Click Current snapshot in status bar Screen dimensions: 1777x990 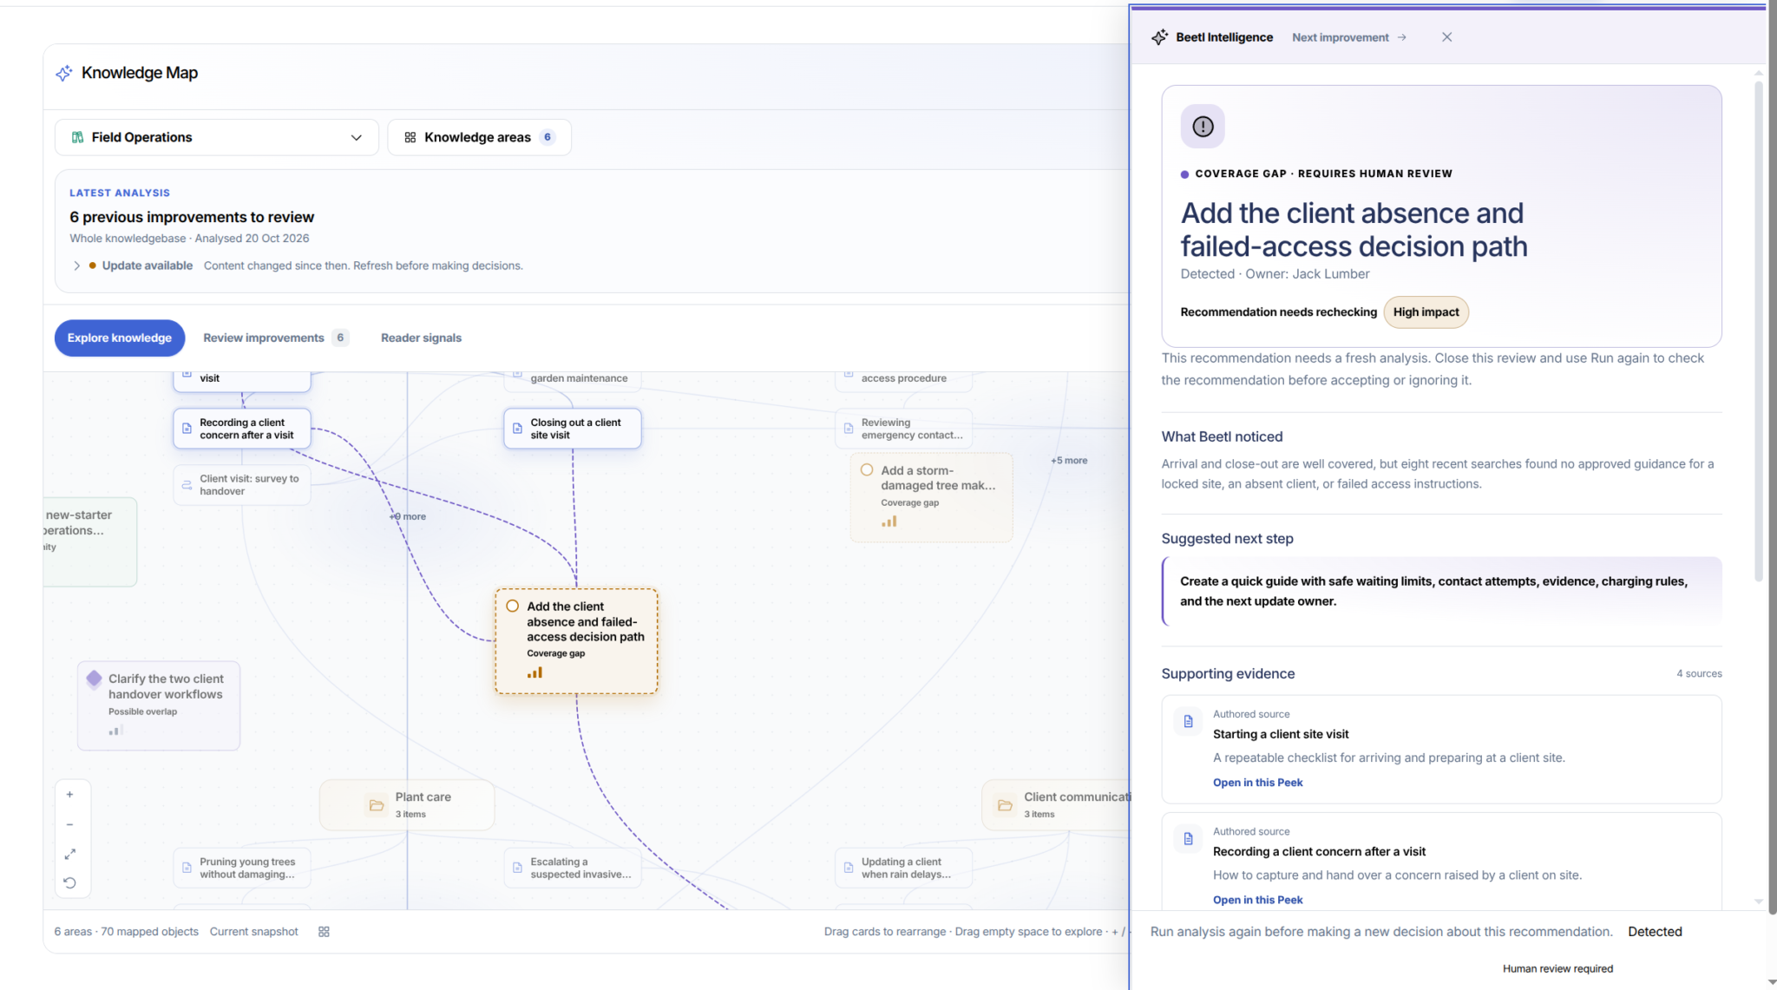pyautogui.click(x=253, y=932)
